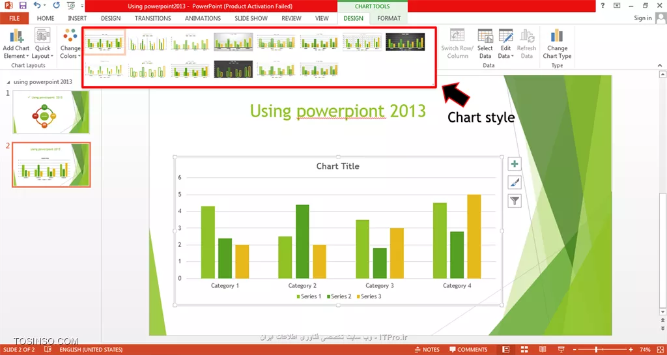Go to previous slide using scrollbar double-arrow
This screenshot has width=667, height=355.
(x=662, y=321)
